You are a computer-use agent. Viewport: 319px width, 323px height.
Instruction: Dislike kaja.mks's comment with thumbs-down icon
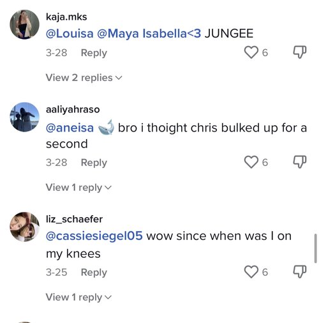300,52
